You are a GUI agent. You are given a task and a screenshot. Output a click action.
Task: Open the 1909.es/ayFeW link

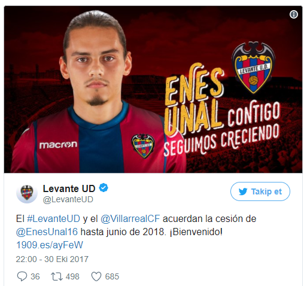(50, 245)
